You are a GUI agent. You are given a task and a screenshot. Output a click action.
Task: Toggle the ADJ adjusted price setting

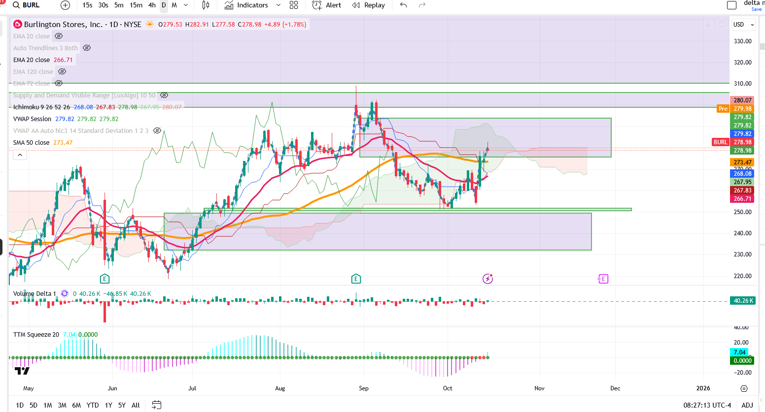click(747, 405)
